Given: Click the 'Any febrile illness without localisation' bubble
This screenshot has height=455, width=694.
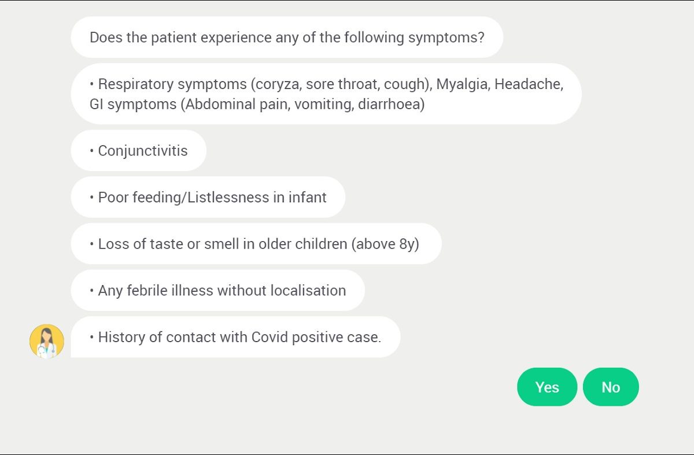Looking at the screenshot, I should click(x=217, y=291).
